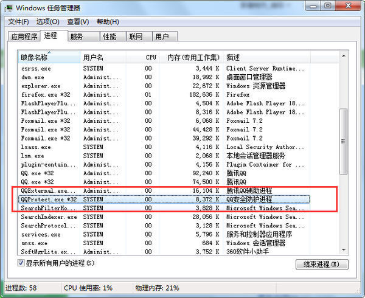Open the 性能 tab
Image resolution: width=365 pixels, height=298 pixels.
click(x=113, y=36)
